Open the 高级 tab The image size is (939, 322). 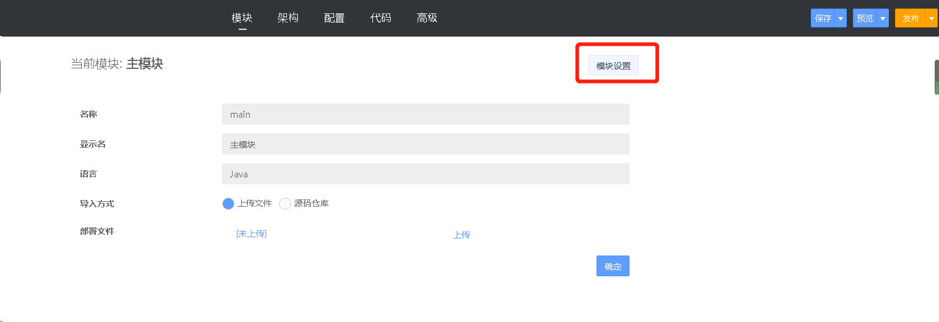427,18
